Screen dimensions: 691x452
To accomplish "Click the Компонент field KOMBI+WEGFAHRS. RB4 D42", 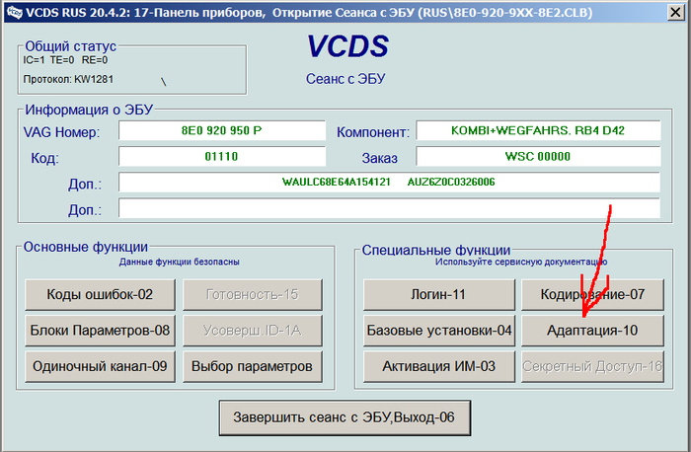I will point(538,130).
